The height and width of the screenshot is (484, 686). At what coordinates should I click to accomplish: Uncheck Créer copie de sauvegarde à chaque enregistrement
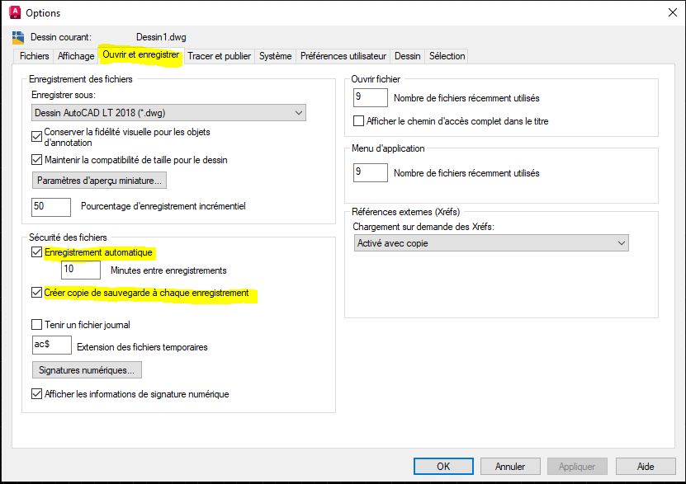coord(36,293)
